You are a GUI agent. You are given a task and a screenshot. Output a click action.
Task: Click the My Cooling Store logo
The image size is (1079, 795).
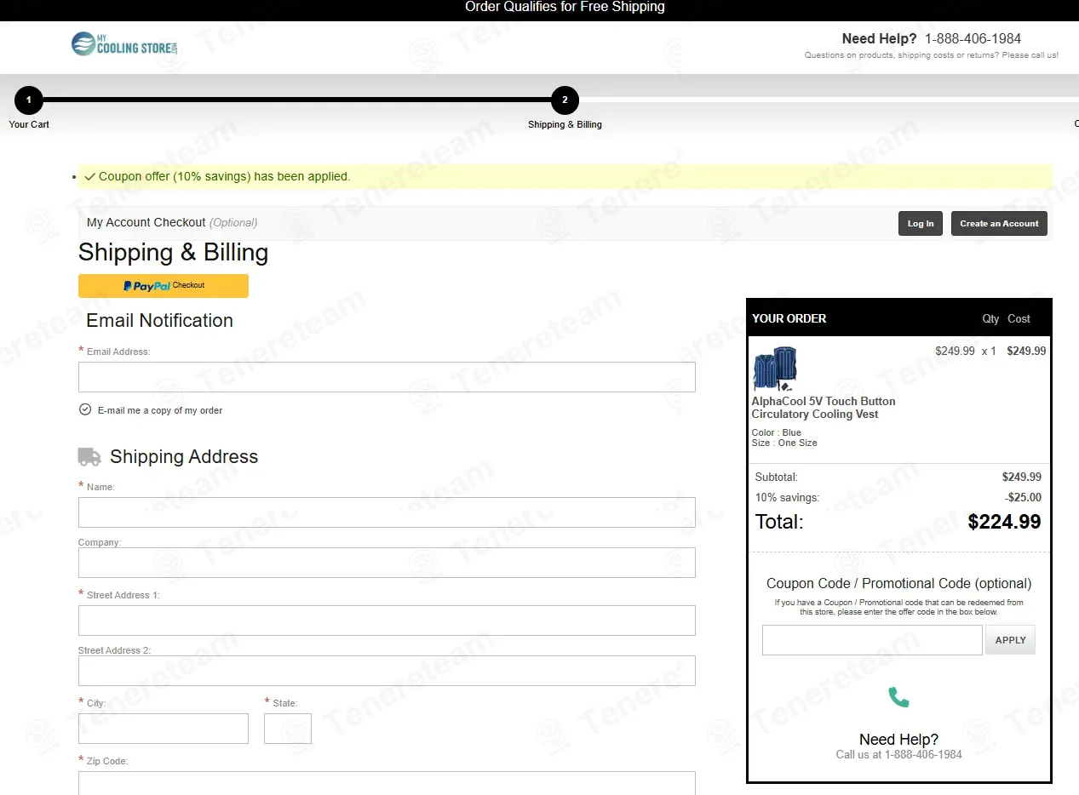click(x=125, y=43)
